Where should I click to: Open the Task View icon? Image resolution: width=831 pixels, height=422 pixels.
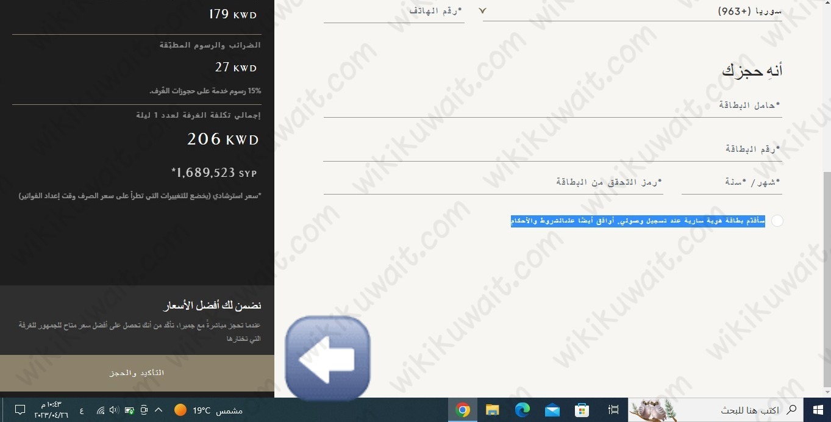click(x=613, y=410)
